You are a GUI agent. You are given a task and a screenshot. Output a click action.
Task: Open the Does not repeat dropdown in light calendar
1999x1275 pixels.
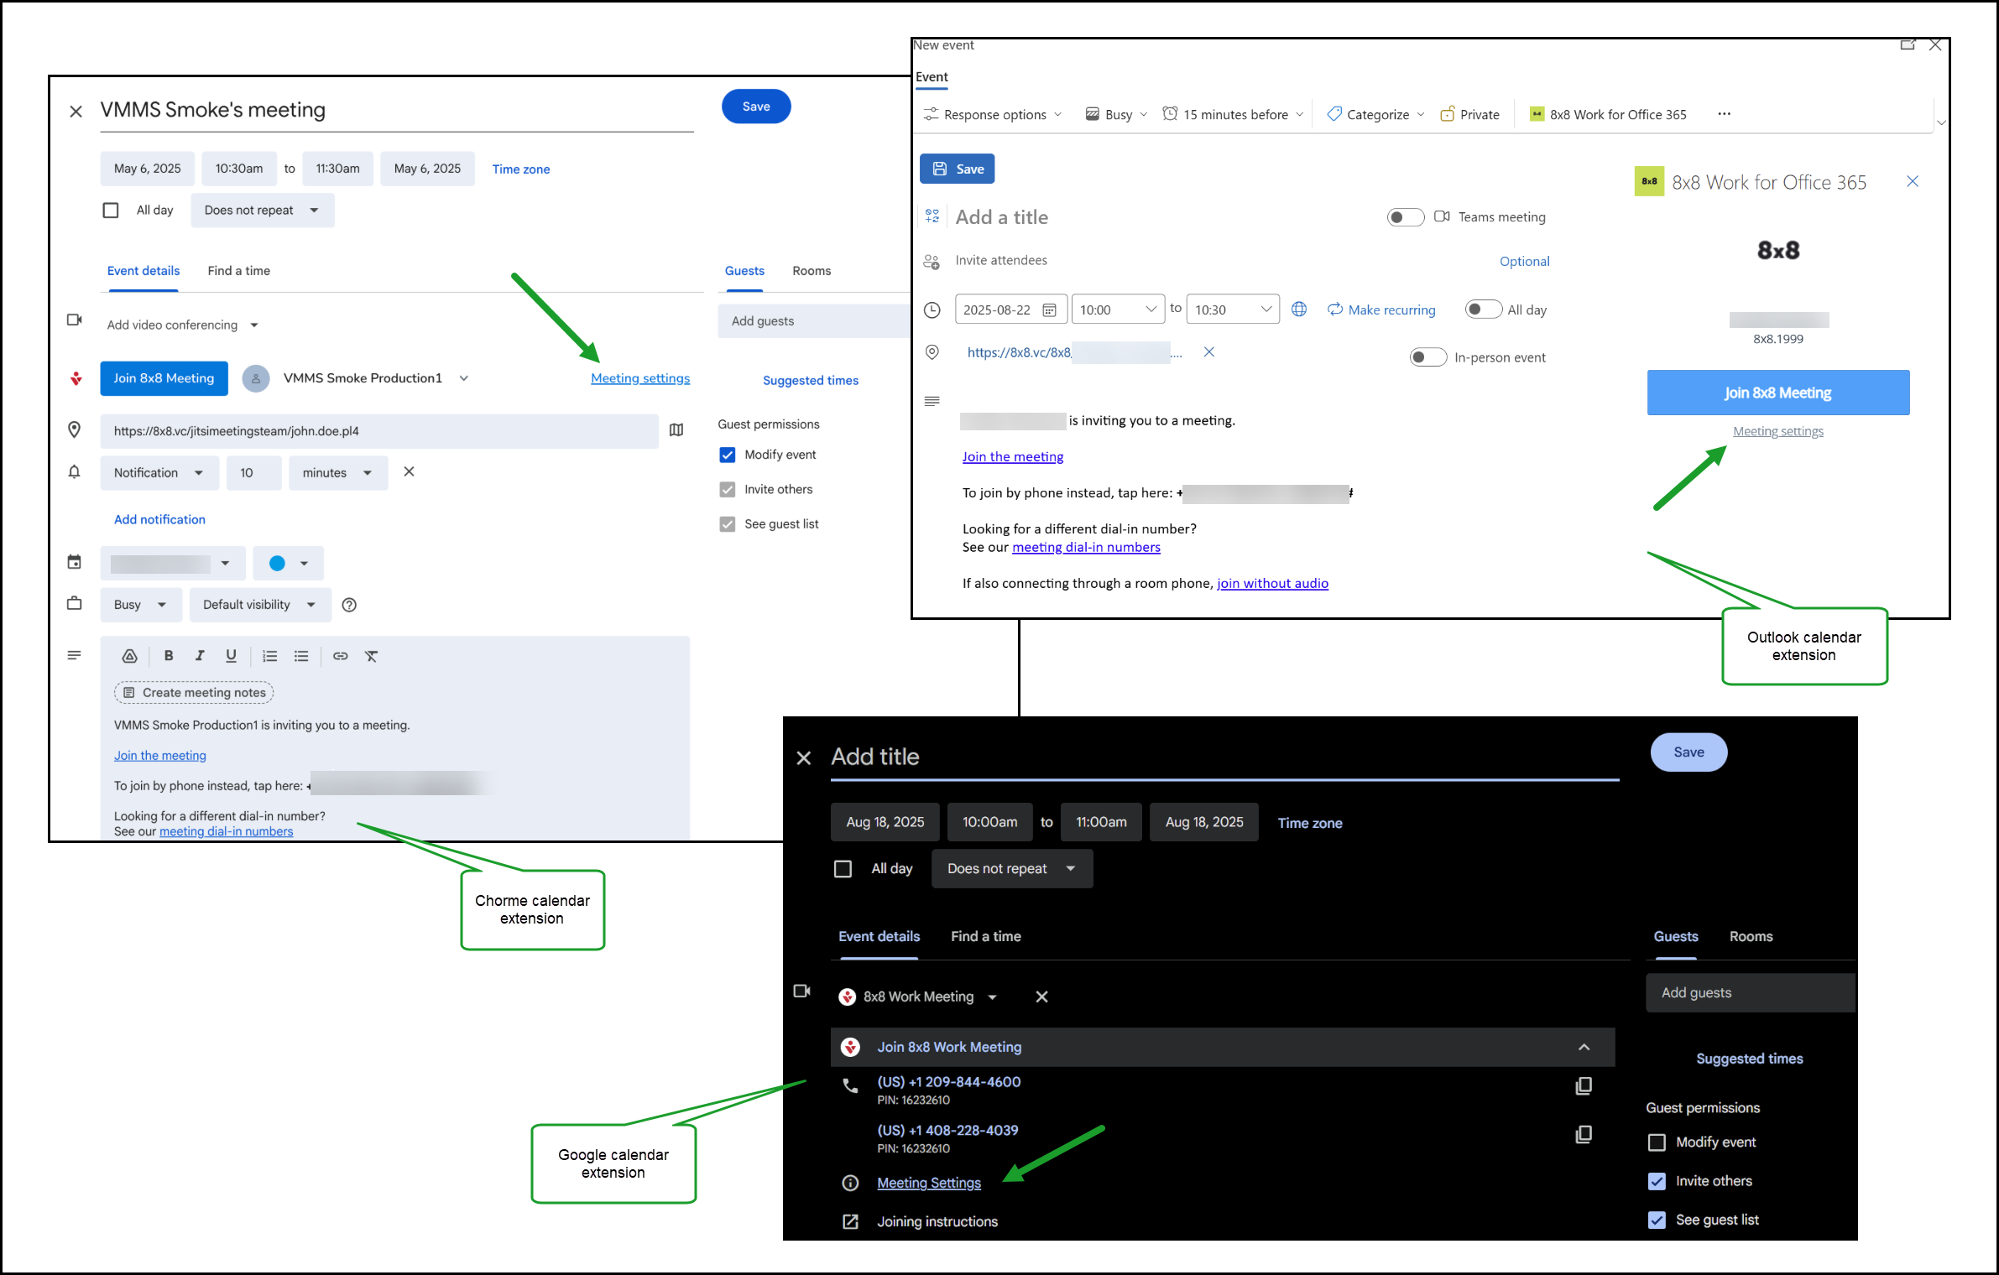[262, 211]
